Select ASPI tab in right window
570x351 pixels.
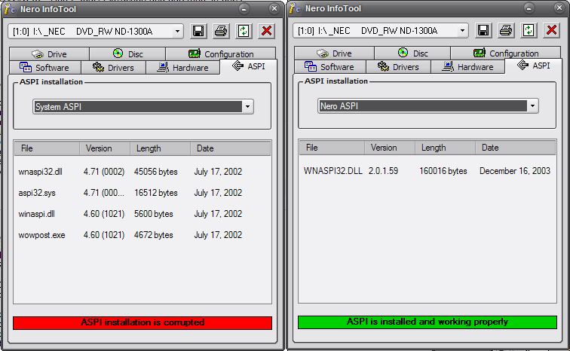[534, 66]
